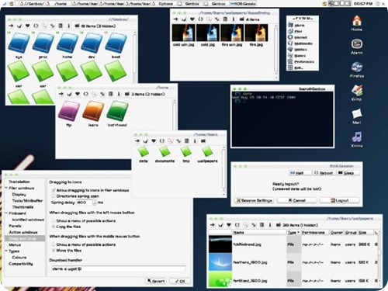The height and width of the screenshot is (291, 388).
Task: Select the feathers_1600.jpg row thumbnail
Action: 220,262
